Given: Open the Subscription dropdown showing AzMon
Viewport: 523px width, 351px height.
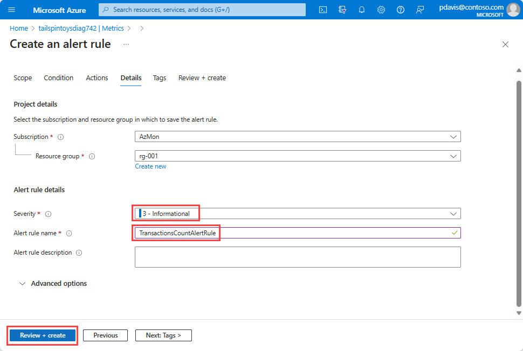Looking at the screenshot, I should 297,137.
